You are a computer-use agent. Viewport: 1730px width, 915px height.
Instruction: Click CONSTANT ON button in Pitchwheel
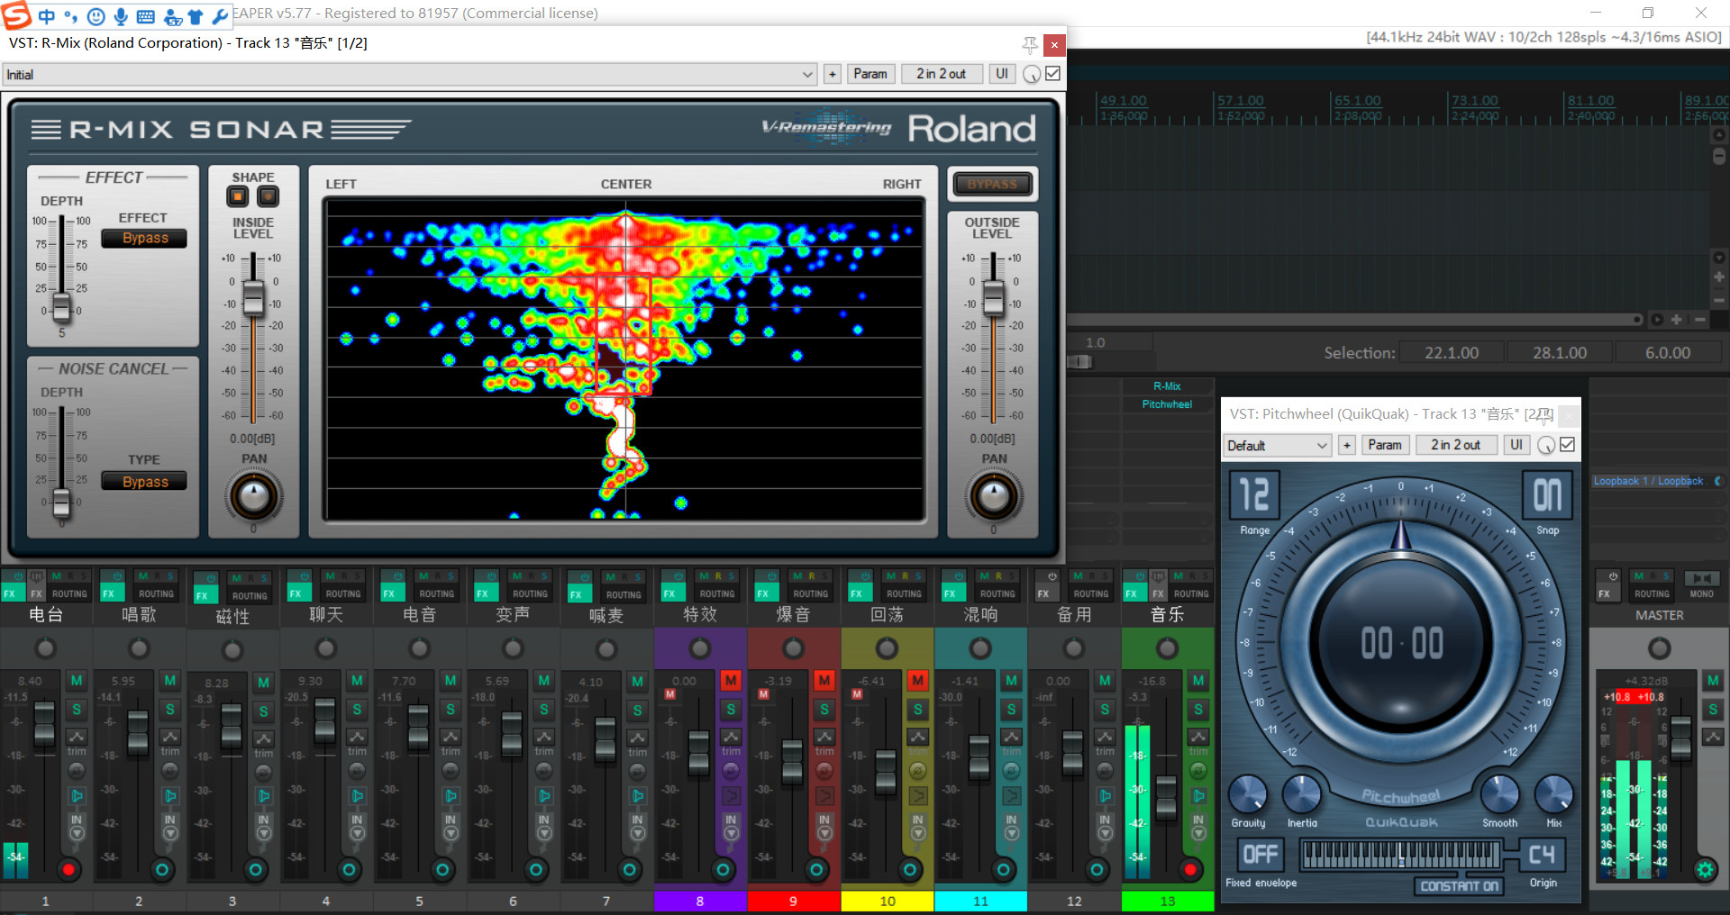[1459, 886]
